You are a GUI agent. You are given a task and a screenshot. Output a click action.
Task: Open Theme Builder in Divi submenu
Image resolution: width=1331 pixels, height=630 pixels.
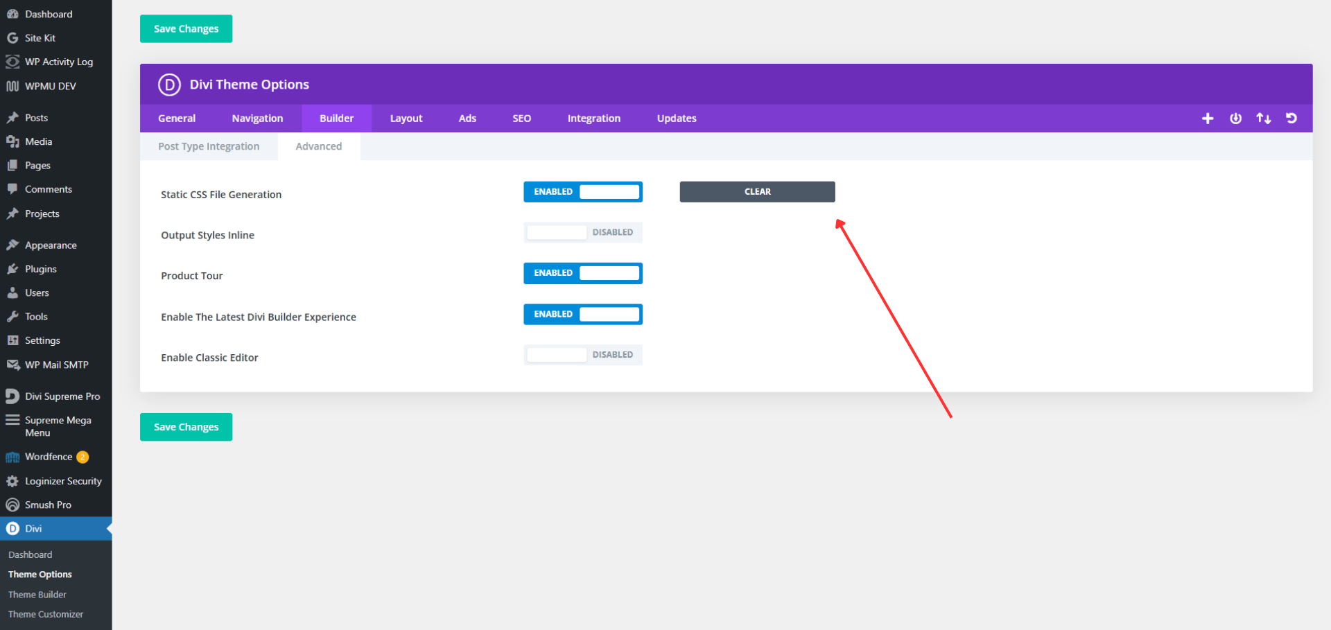37,595
